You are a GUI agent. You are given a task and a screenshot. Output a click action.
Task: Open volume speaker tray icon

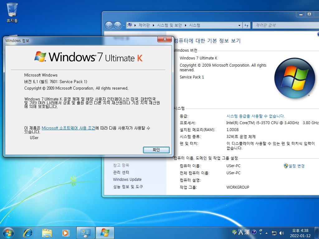[282, 233]
